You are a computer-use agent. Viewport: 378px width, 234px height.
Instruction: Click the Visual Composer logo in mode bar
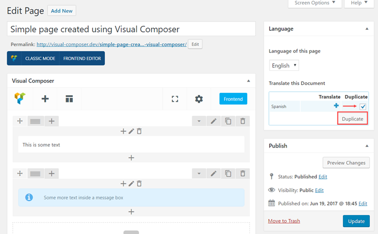pyautogui.click(x=14, y=58)
